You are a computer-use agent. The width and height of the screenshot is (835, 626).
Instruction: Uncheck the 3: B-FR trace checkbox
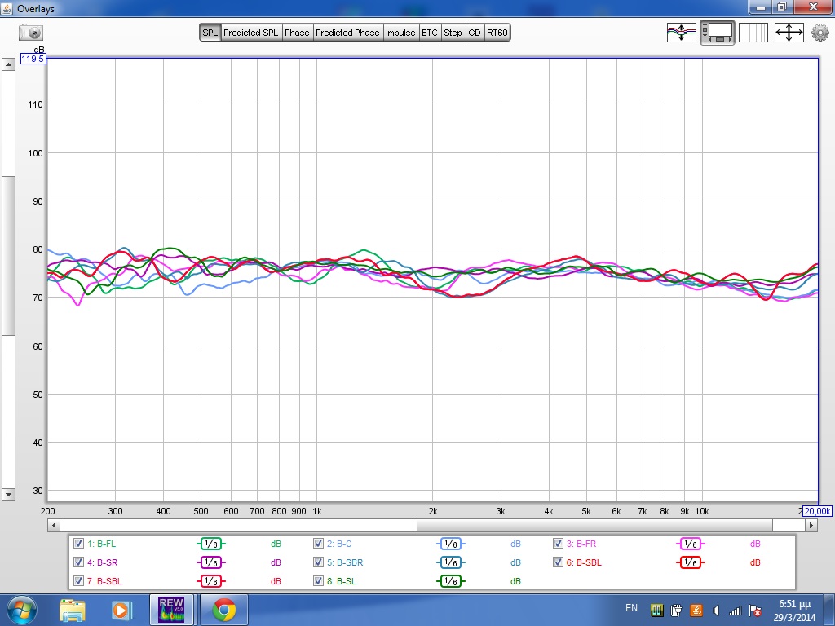[558, 544]
